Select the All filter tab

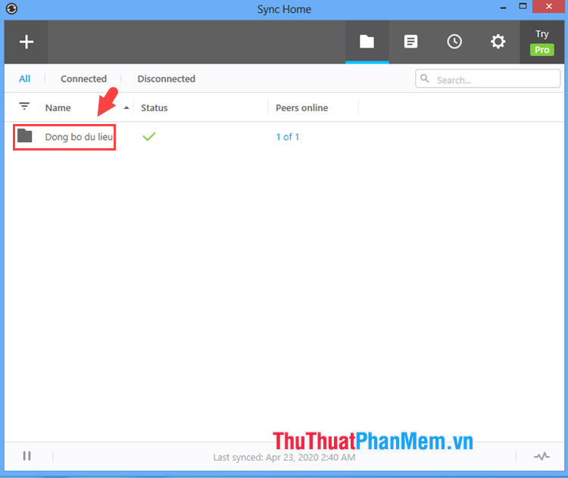pyautogui.click(x=25, y=79)
